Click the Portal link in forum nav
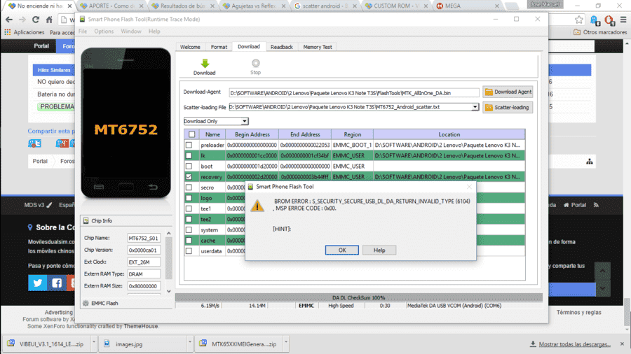This screenshot has width=631, height=354. pyautogui.click(x=41, y=46)
